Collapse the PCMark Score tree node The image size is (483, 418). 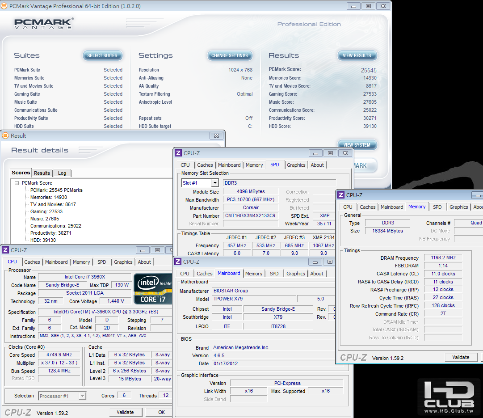(17, 183)
